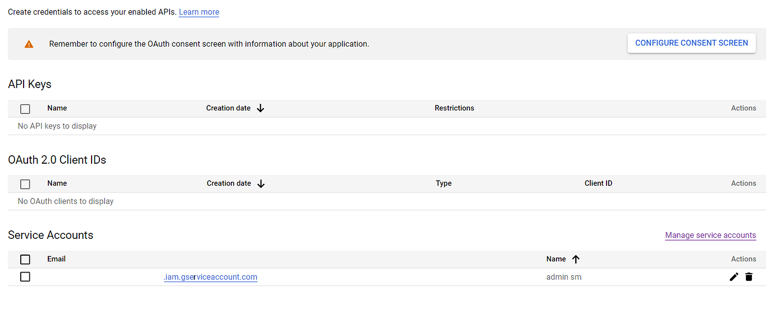775x314 pixels.
Task: Click Configure Consent Screen button
Action: (x=691, y=43)
